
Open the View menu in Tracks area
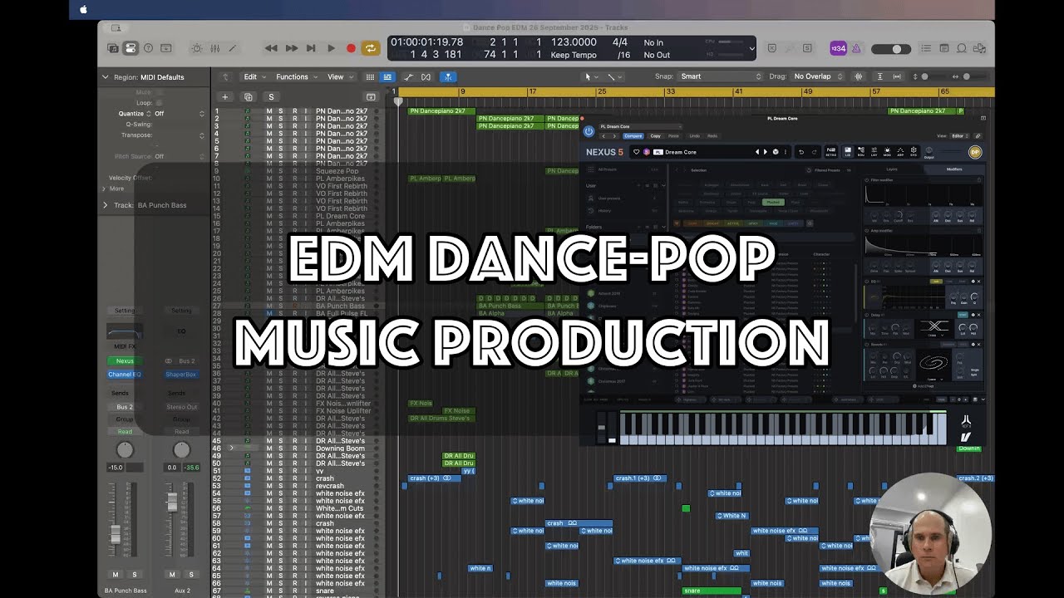[338, 76]
